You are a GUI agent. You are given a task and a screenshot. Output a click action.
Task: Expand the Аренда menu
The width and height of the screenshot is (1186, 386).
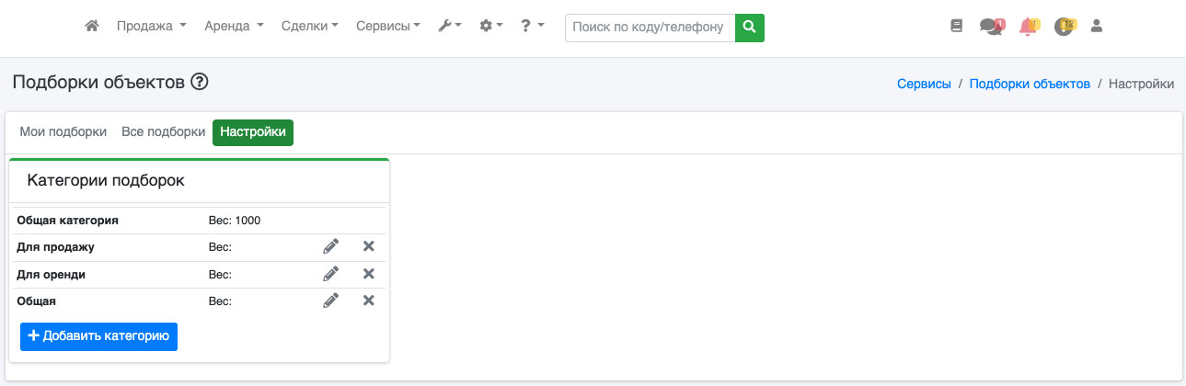pyautogui.click(x=235, y=27)
